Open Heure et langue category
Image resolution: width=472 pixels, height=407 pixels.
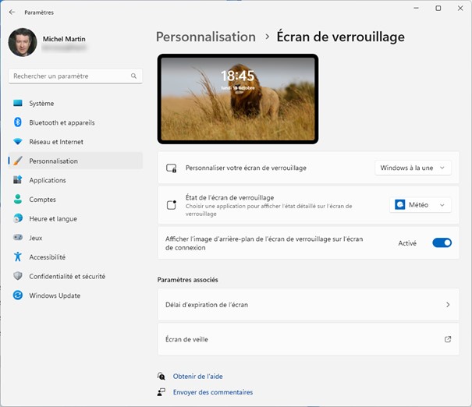pos(75,218)
